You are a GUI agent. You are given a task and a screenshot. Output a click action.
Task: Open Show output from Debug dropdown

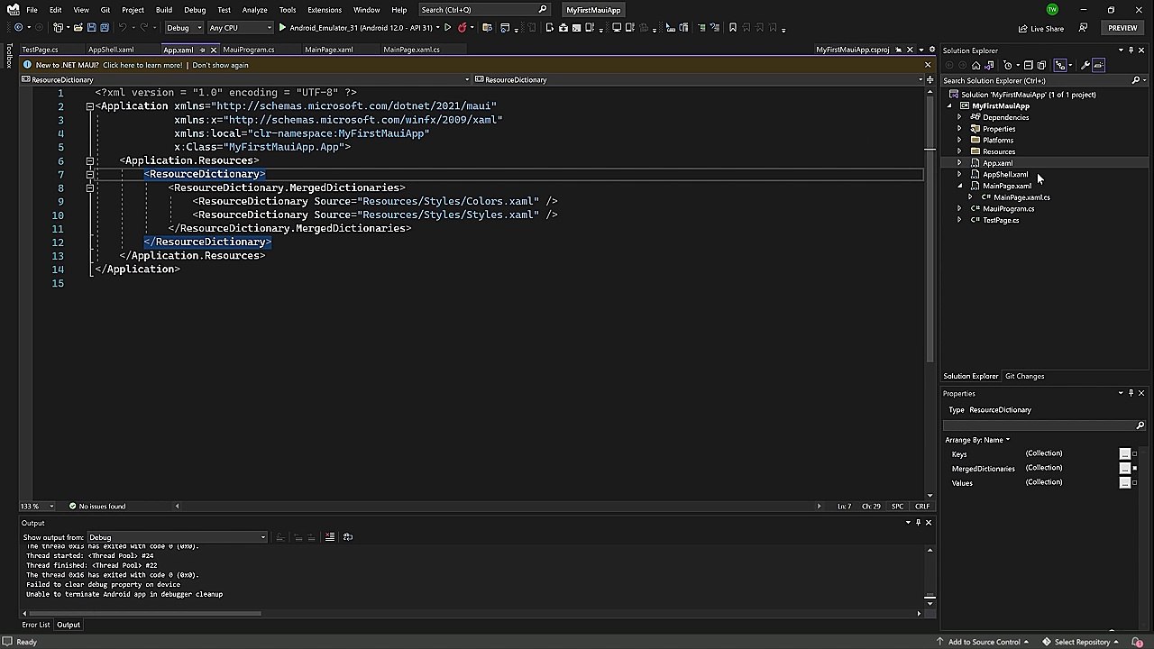178,537
